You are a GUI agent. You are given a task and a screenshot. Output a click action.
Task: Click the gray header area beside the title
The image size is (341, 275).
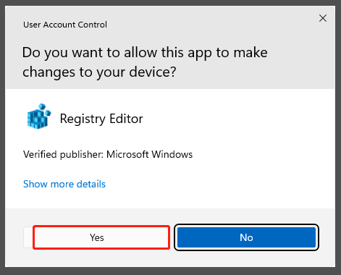click(205, 24)
